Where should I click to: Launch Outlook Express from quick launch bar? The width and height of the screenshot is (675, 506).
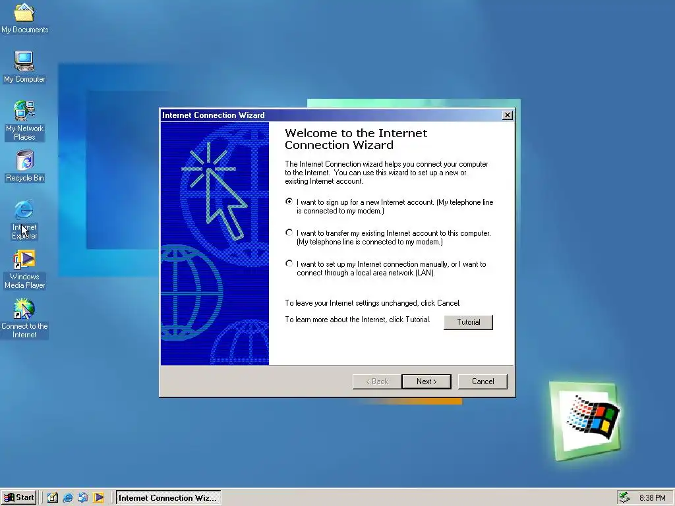point(82,497)
